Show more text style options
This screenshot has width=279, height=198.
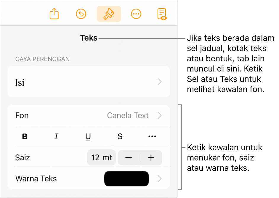pos(152,136)
